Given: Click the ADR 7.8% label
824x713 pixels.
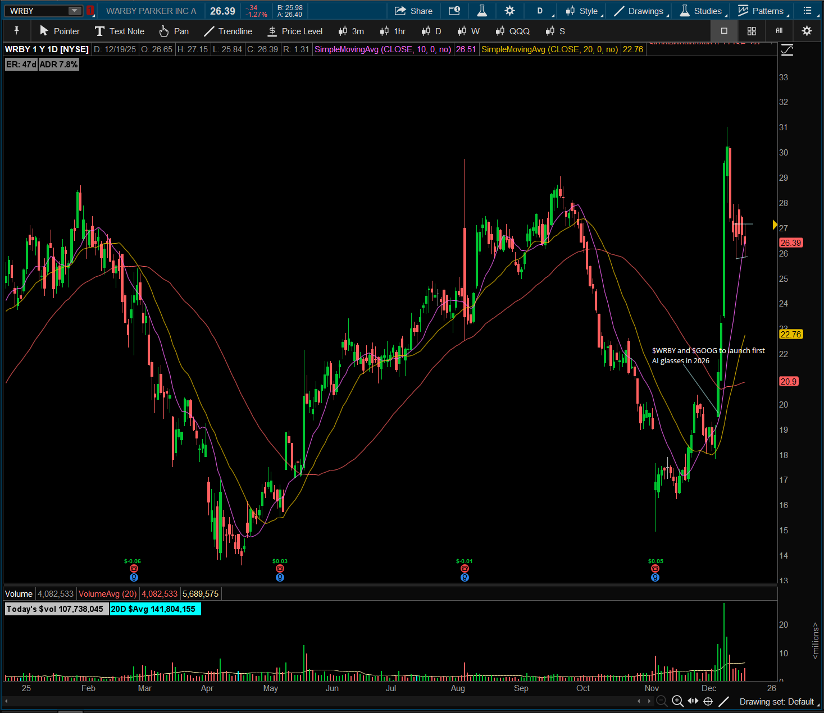Looking at the screenshot, I should click(58, 65).
